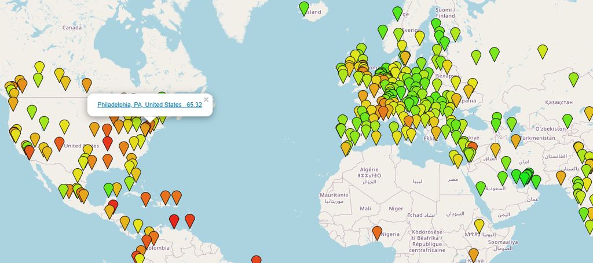
Task: Click the yellow marker over Tunisia
Action: click(x=397, y=138)
